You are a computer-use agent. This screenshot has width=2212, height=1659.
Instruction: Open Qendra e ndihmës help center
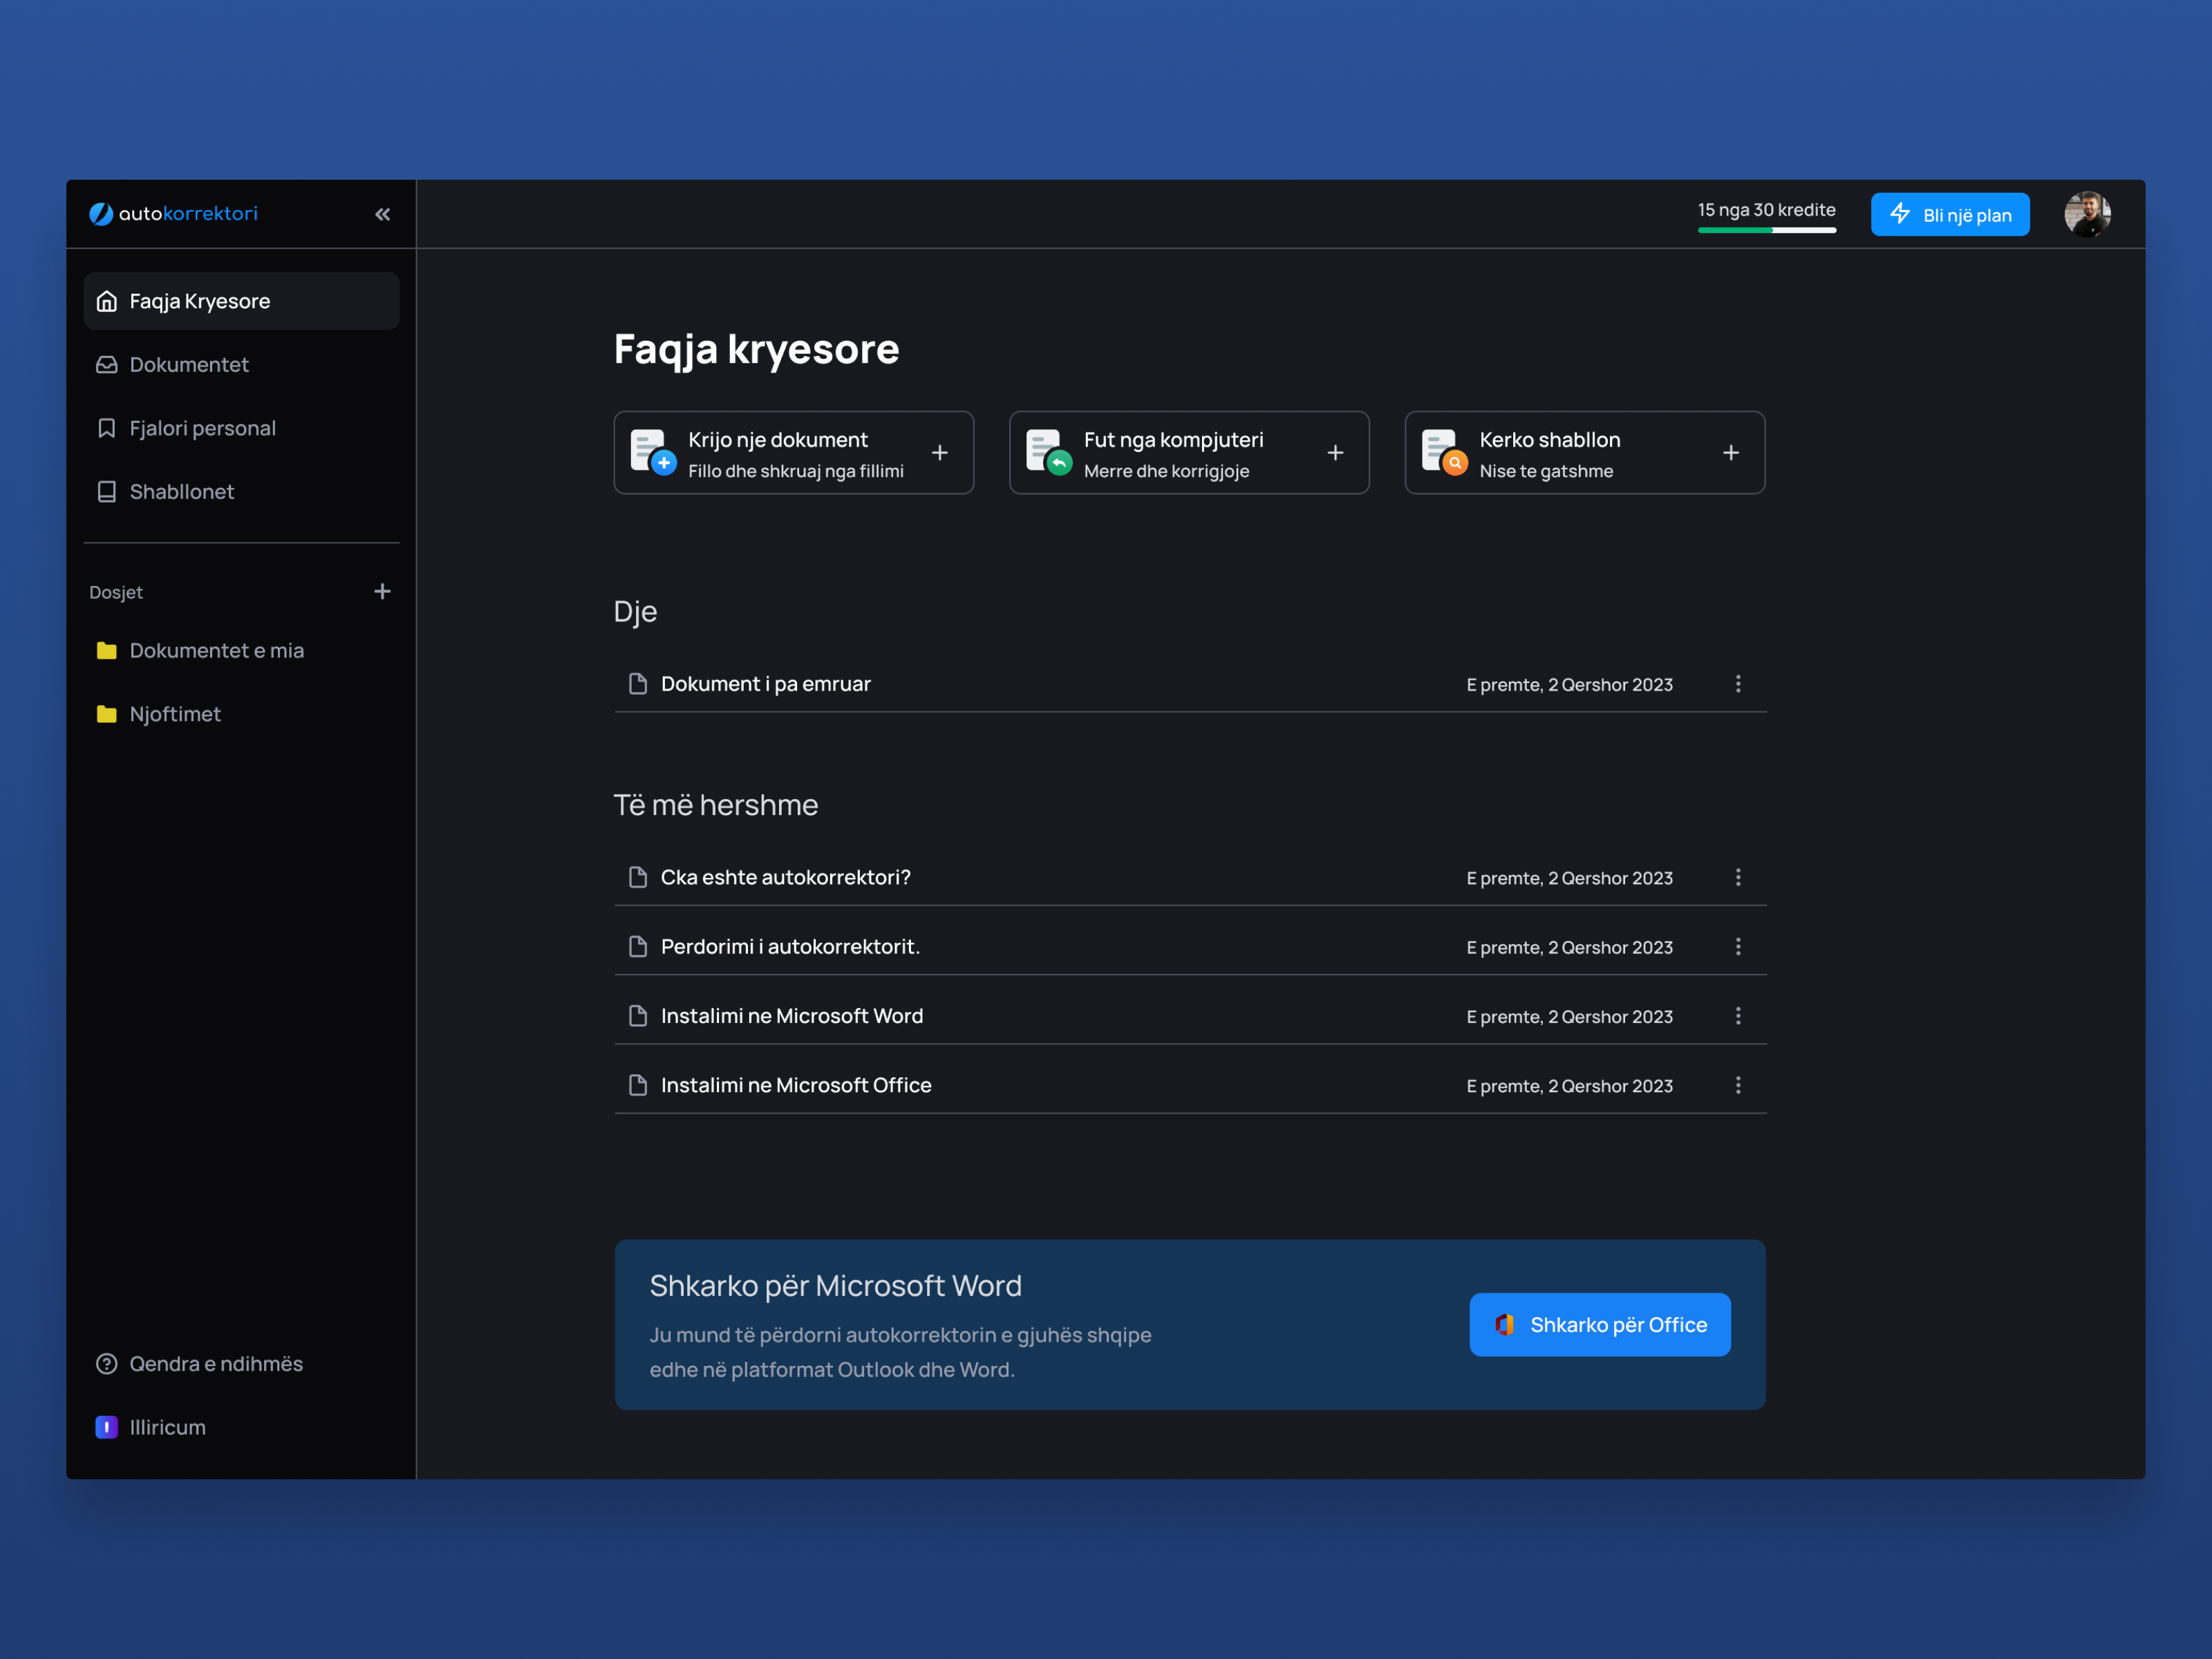(x=215, y=1364)
